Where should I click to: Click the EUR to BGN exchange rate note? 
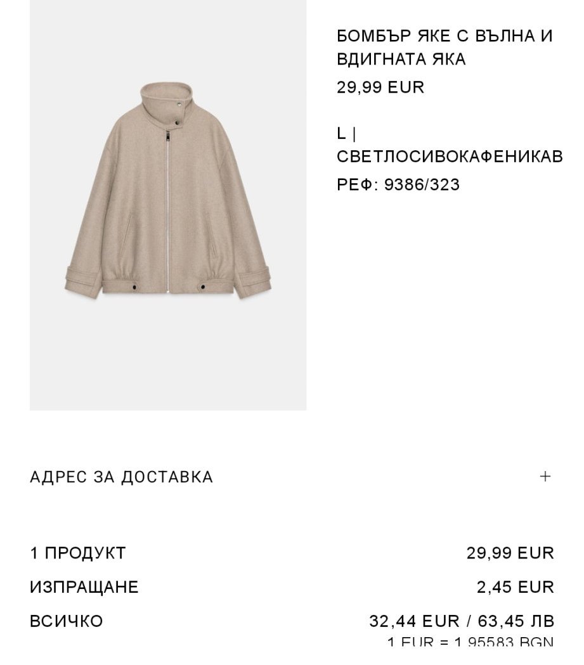coord(470,642)
